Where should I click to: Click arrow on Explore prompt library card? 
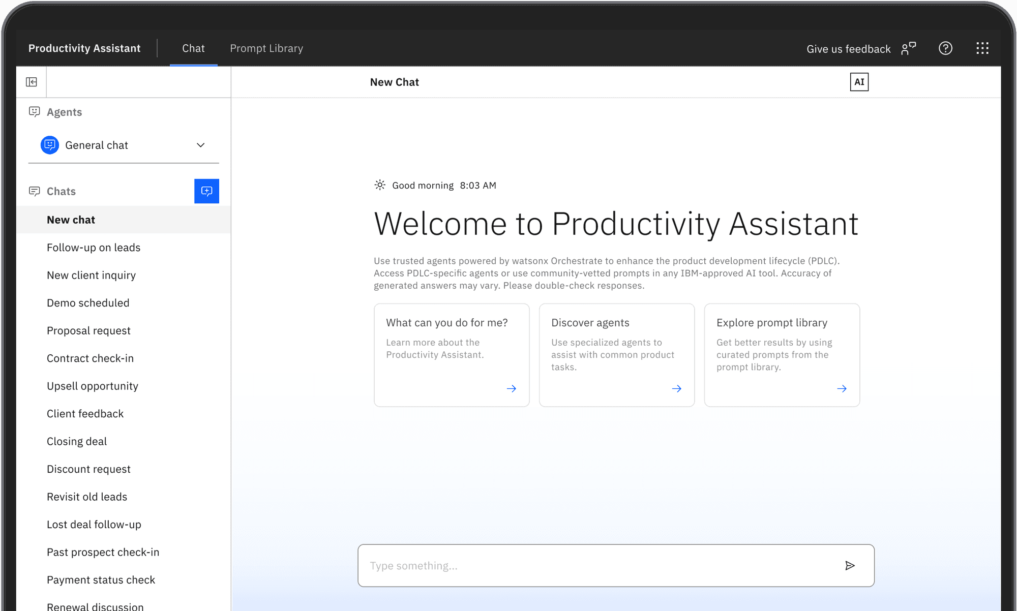pyautogui.click(x=842, y=389)
